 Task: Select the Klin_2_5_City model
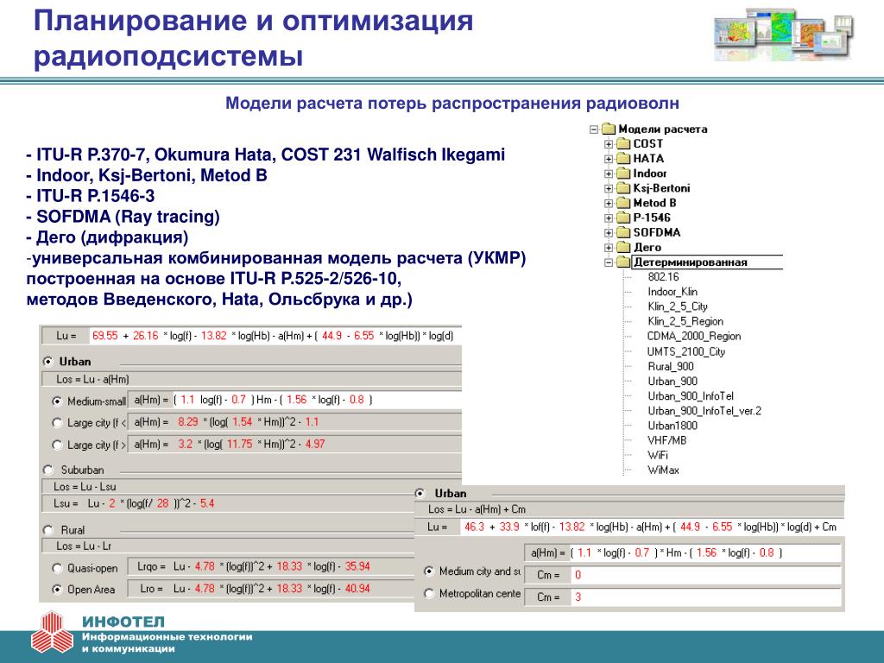(678, 306)
